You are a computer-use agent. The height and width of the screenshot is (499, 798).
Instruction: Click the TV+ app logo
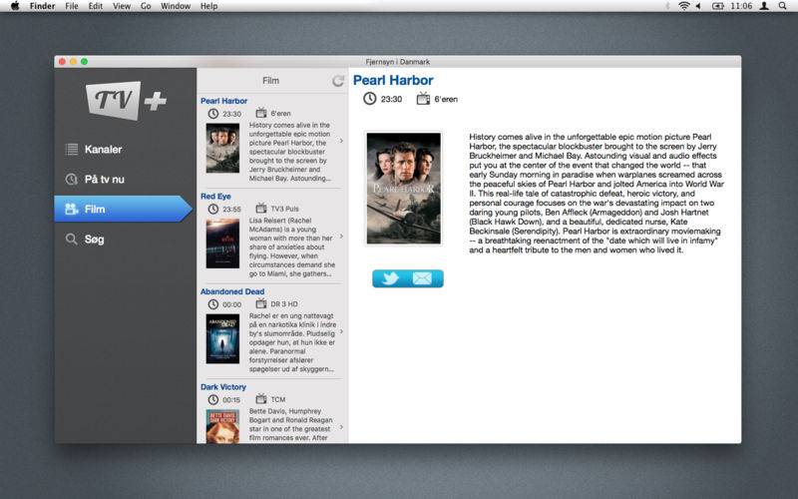125,100
